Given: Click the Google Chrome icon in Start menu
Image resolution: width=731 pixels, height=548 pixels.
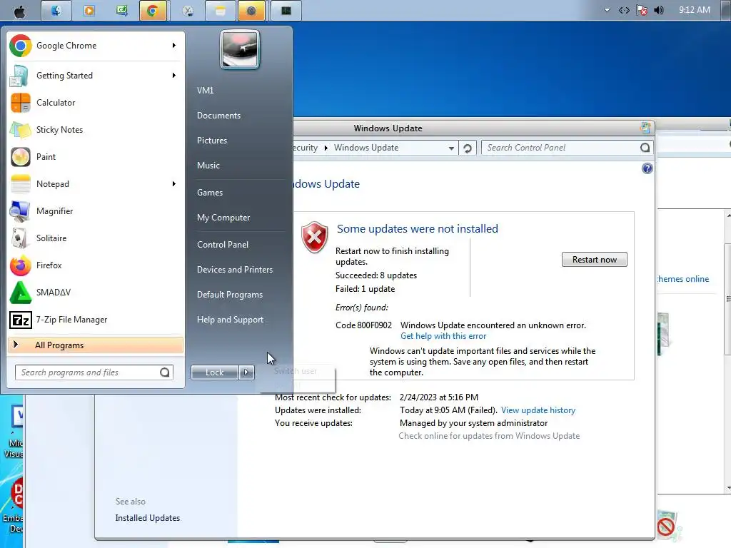Looking at the screenshot, I should pyautogui.click(x=21, y=46).
